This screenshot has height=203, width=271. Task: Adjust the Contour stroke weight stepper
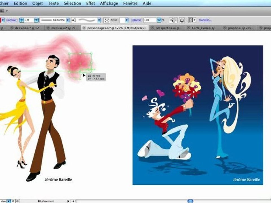21,20
